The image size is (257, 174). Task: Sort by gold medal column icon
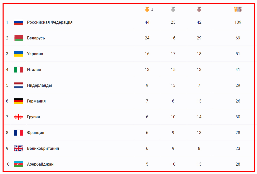click(x=147, y=9)
